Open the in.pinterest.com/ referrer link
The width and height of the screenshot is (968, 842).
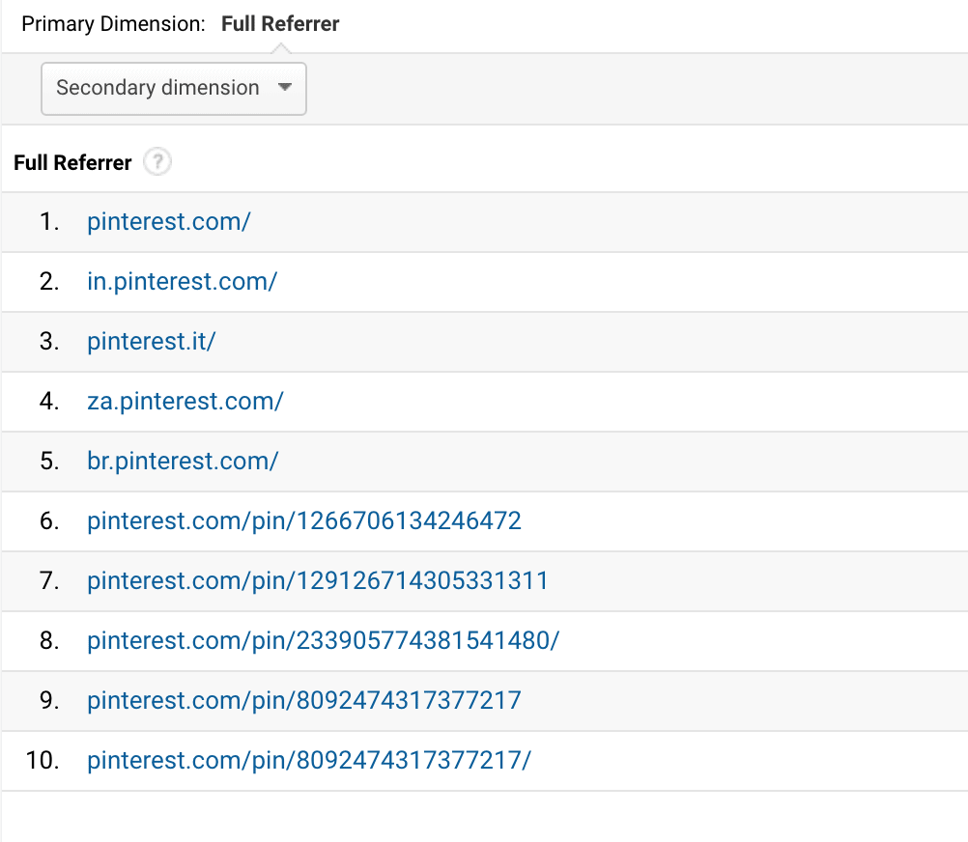182,281
